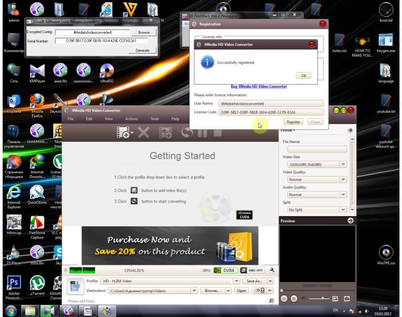Expand the Video Quality dropdown
The height and width of the screenshot is (317, 402).
[343, 180]
